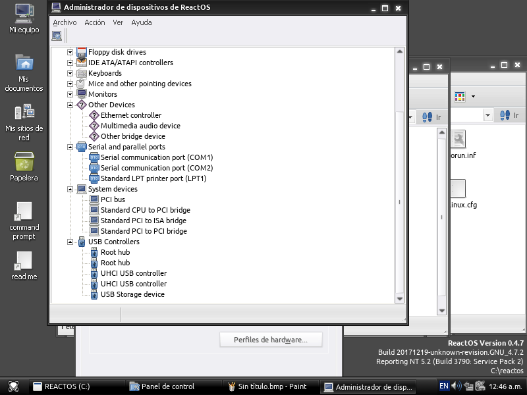Select the Other Devices question mark icon
Viewport: 527px width, 395px height.
pos(82,105)
